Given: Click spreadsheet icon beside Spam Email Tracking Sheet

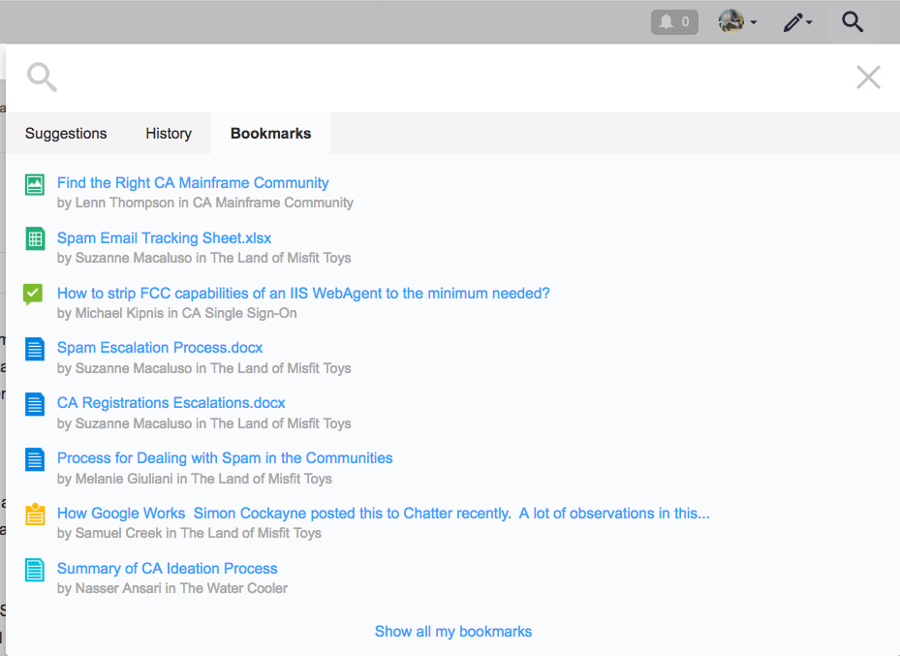Looking at the screenshot, I should 35,238.
